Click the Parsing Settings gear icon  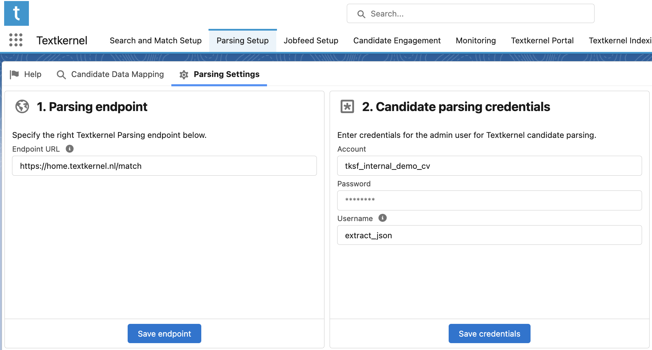184,75
